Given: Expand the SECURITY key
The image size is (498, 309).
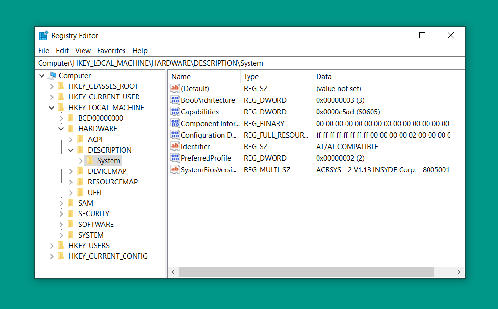Looking at the screenshot, I should pyautogui.click(x=61, y=214).
